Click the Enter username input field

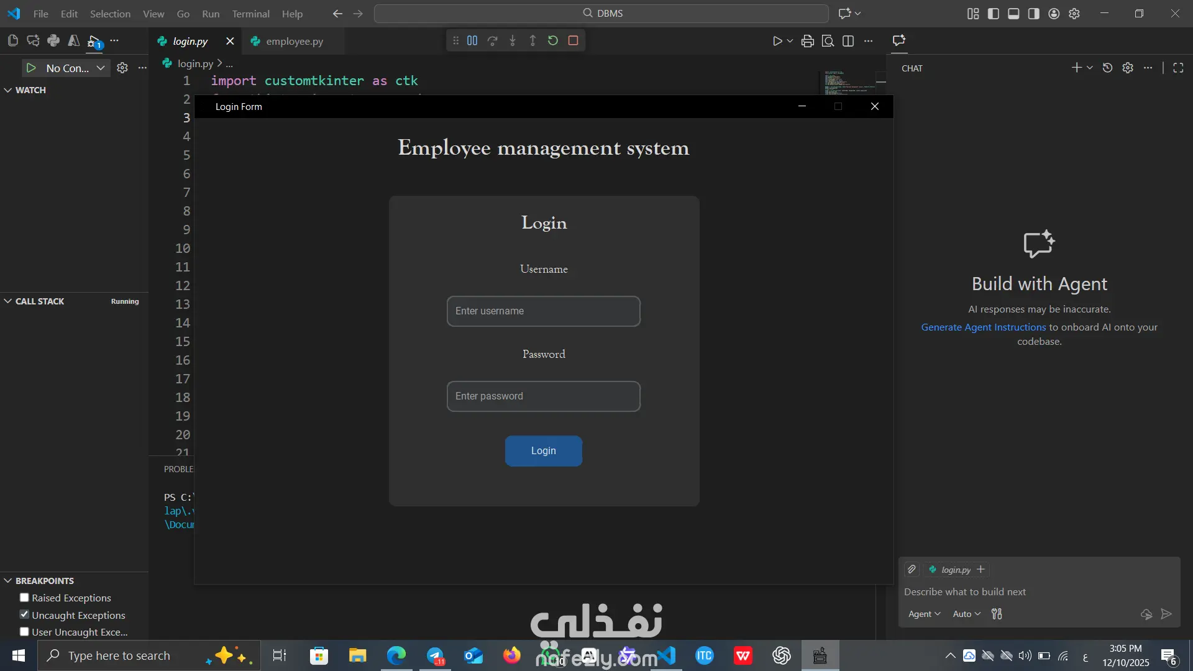[543, 311]
